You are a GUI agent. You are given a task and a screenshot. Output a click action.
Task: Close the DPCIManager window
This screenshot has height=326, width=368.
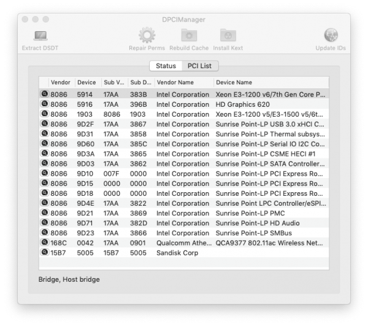25,19
